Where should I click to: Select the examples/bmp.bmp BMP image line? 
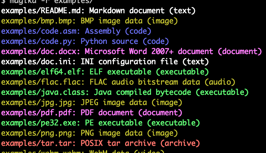tap(89, 21)
